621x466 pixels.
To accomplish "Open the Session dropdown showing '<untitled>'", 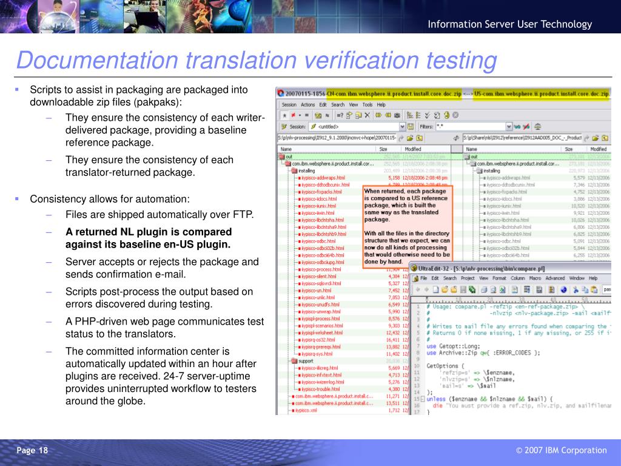I will coord(403,127).
